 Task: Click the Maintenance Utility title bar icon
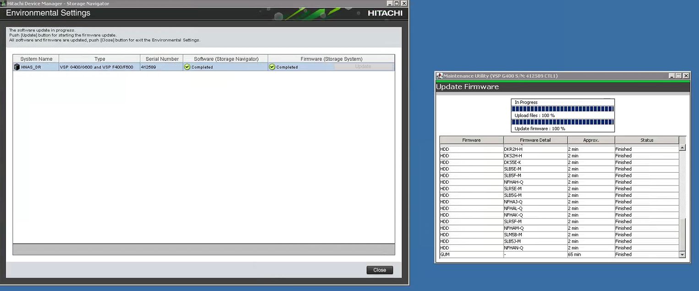(x=439, y=76)
